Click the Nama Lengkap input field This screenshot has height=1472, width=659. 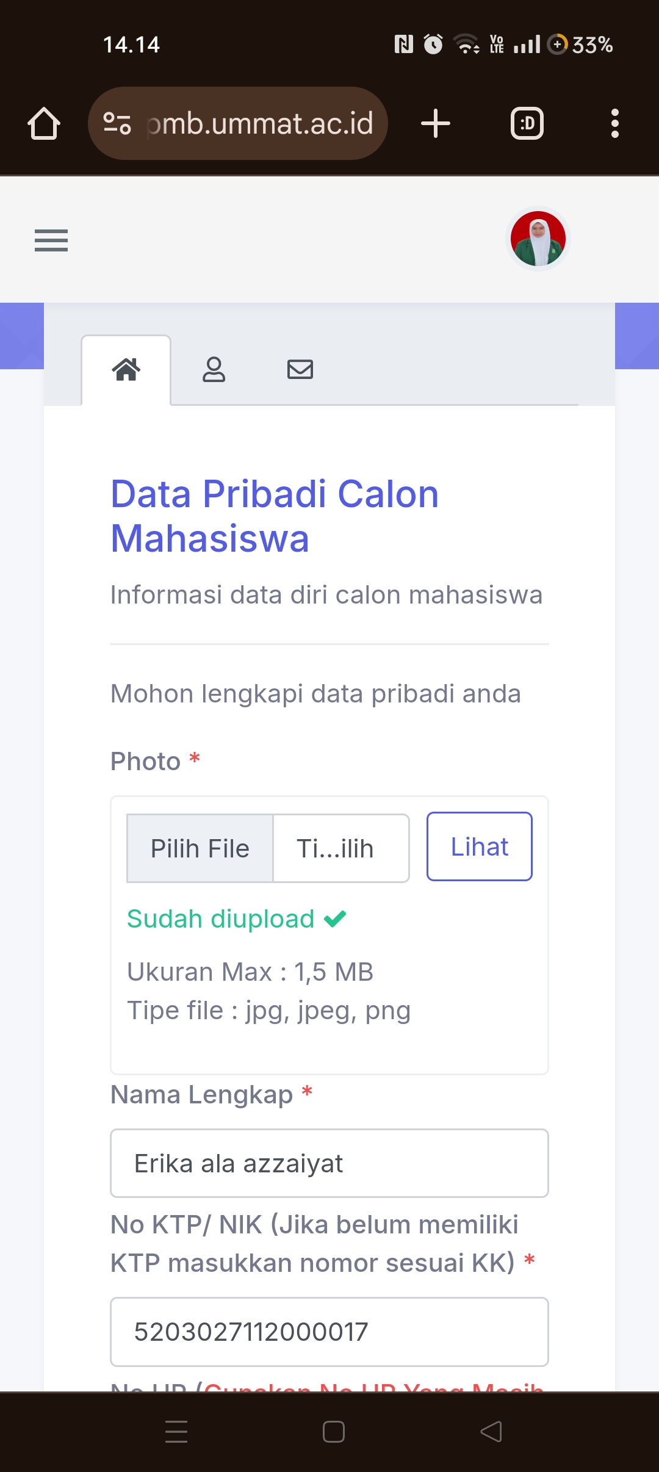(x=329, y=1163)
